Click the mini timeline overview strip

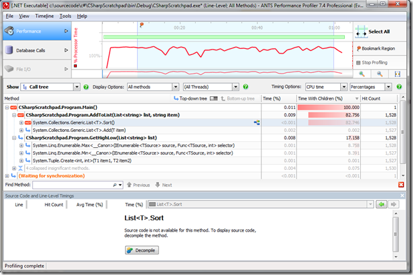(228, 74)
